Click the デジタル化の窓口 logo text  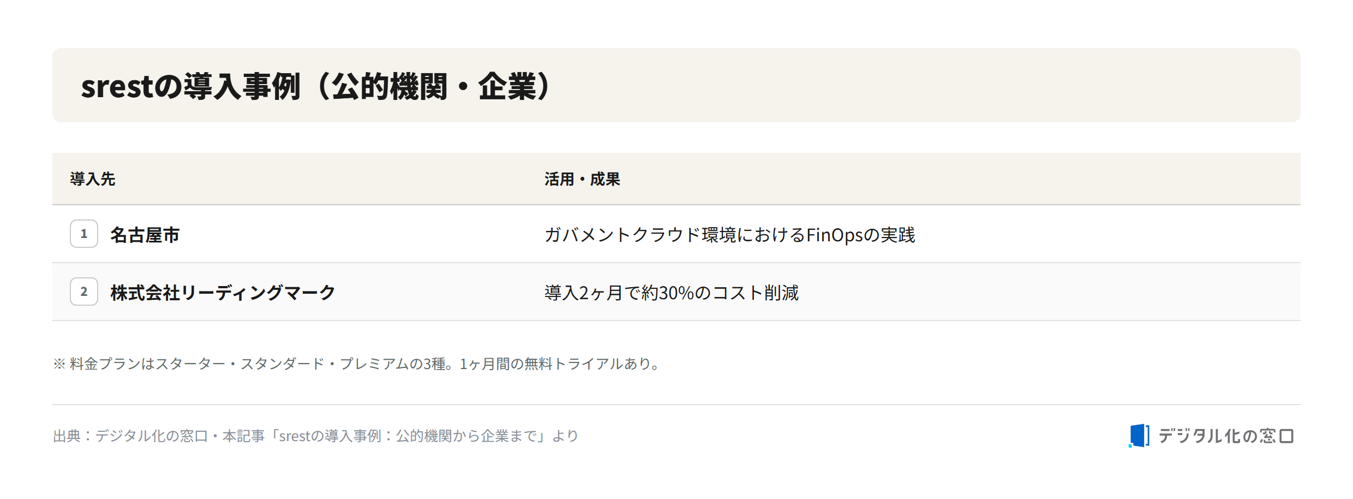(x=1226, y=436)
